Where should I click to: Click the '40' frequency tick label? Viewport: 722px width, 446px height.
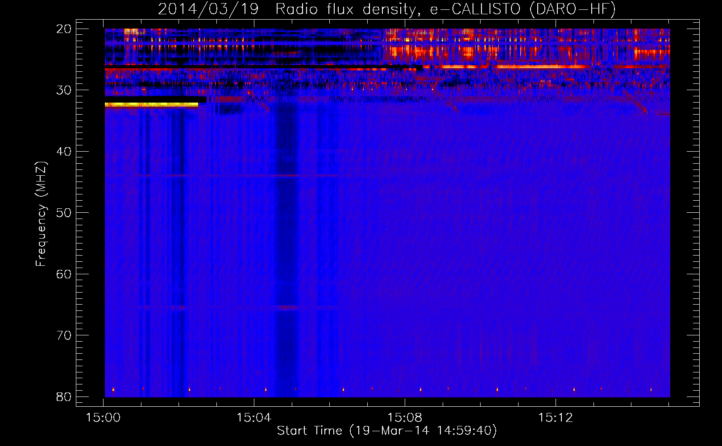tap(64, 152)
